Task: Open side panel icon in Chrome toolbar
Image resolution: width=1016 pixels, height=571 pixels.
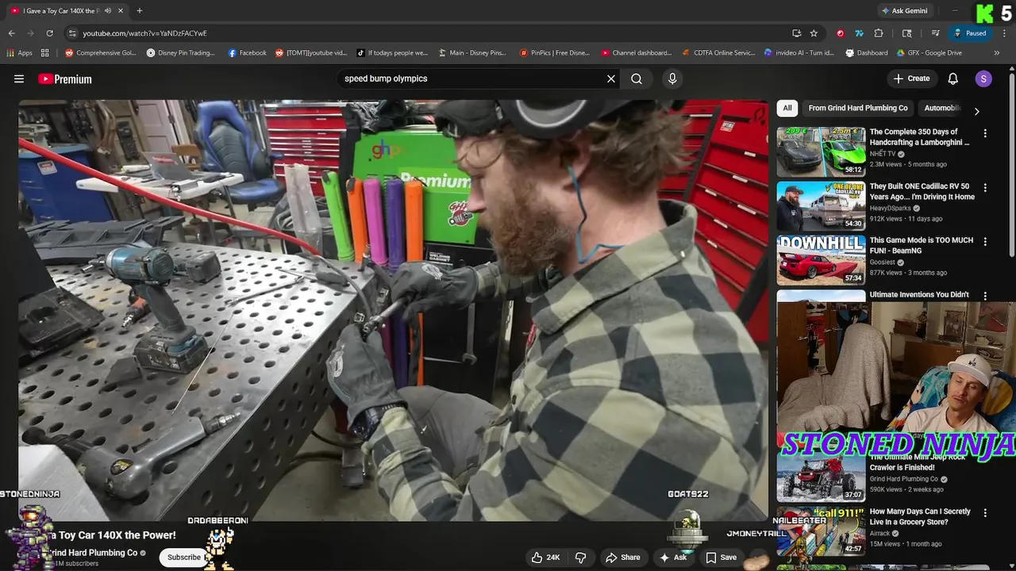Action: (907, 33)
